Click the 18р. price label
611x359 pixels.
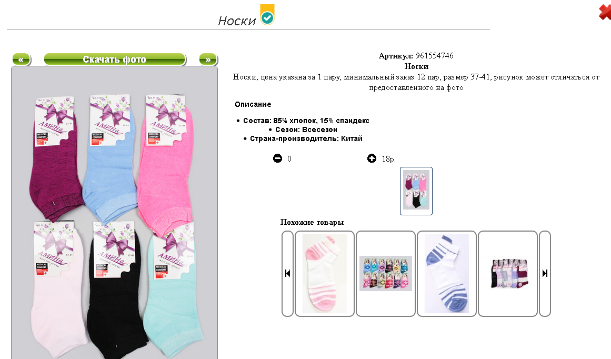(388, 159)
